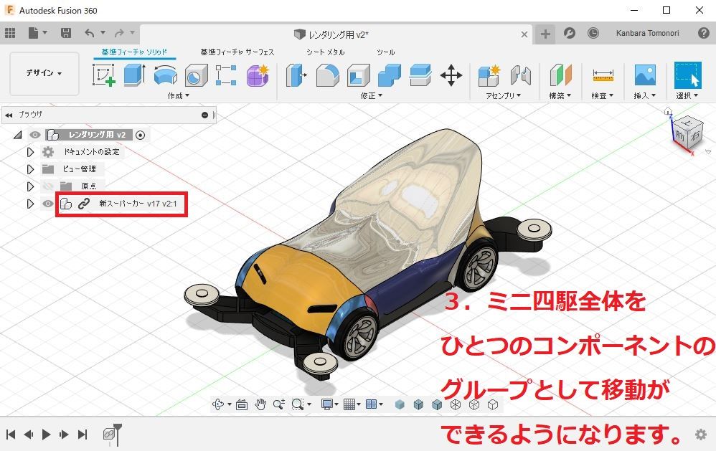Select the Move/Copy tool

(451, 75)
